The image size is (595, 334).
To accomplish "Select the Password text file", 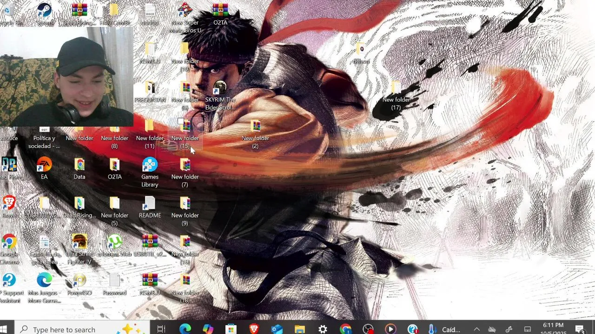I will (x=114, y=284).
